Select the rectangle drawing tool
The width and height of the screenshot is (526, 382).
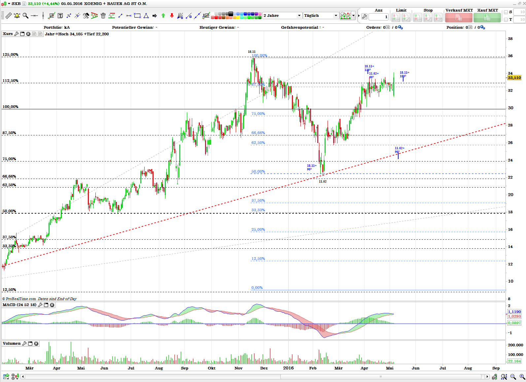point(137,16)
